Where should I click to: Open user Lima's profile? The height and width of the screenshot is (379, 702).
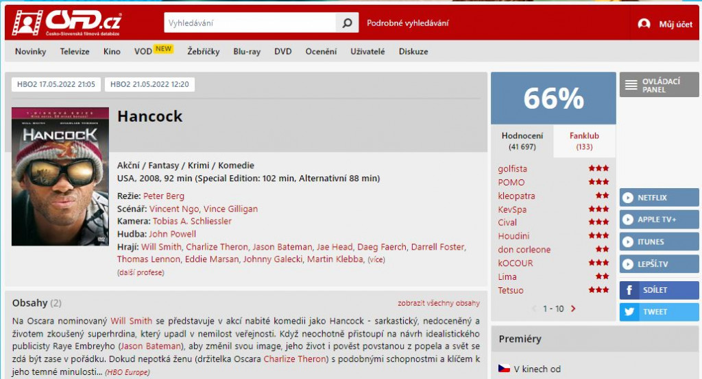(x=507, y=276)
